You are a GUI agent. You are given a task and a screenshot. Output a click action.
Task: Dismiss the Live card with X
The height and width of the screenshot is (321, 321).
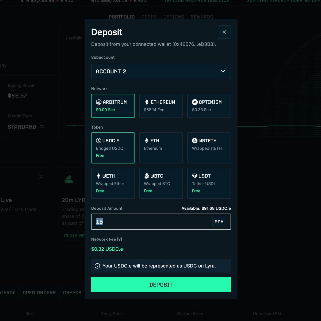click(41, 177)
